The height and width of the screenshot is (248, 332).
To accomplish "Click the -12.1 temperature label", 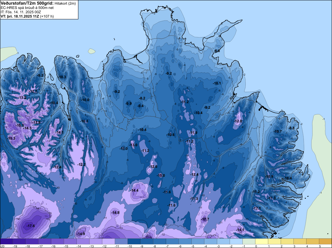I will [257, 209].
